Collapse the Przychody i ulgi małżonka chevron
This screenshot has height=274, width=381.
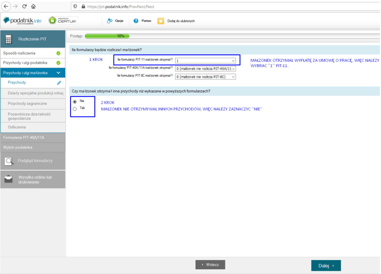[x=59, y=73]
